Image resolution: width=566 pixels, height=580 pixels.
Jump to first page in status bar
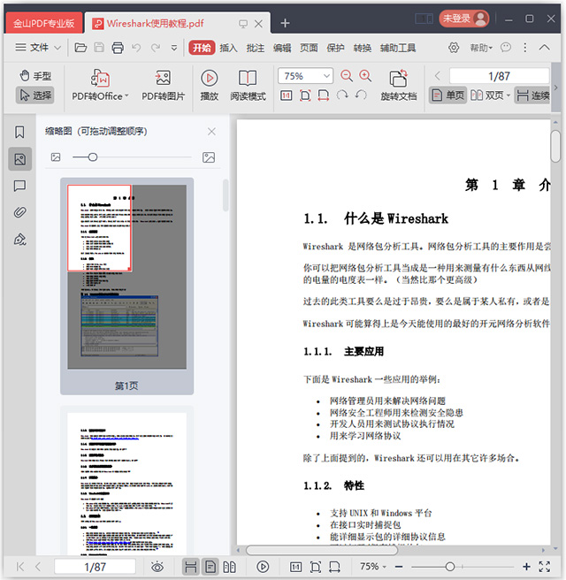[x=20, y=567]
